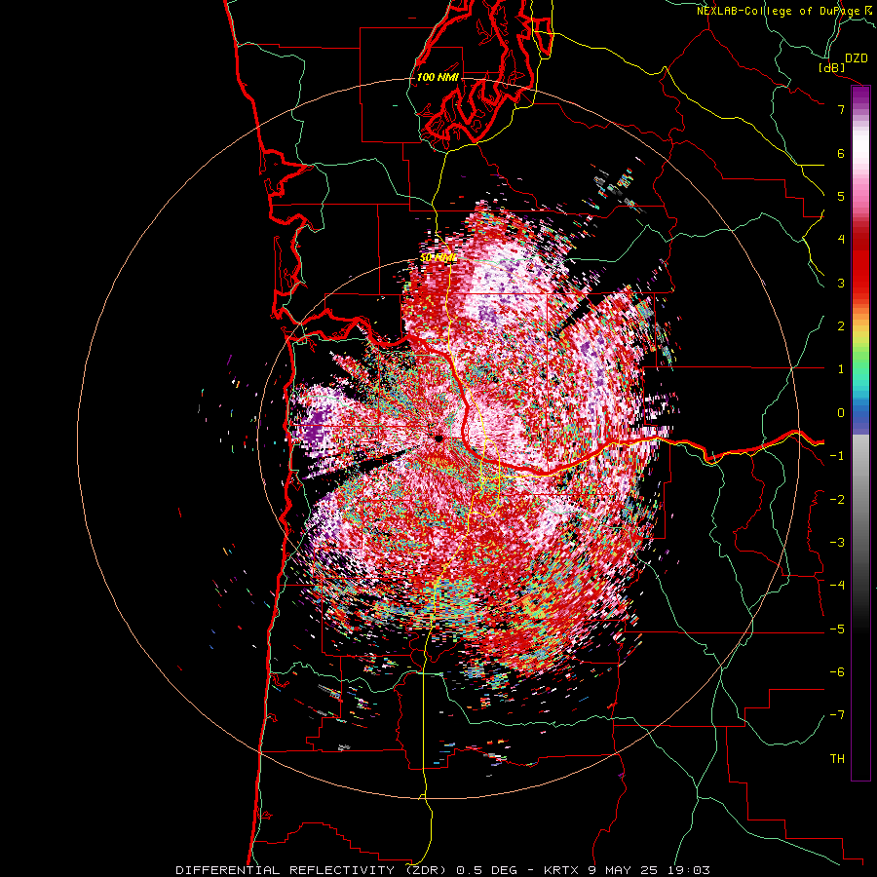Image resolution: width=877 pixels, height=877 pixels.
Task: Click the [dB] unit label
Action: [x=832, y=67]
